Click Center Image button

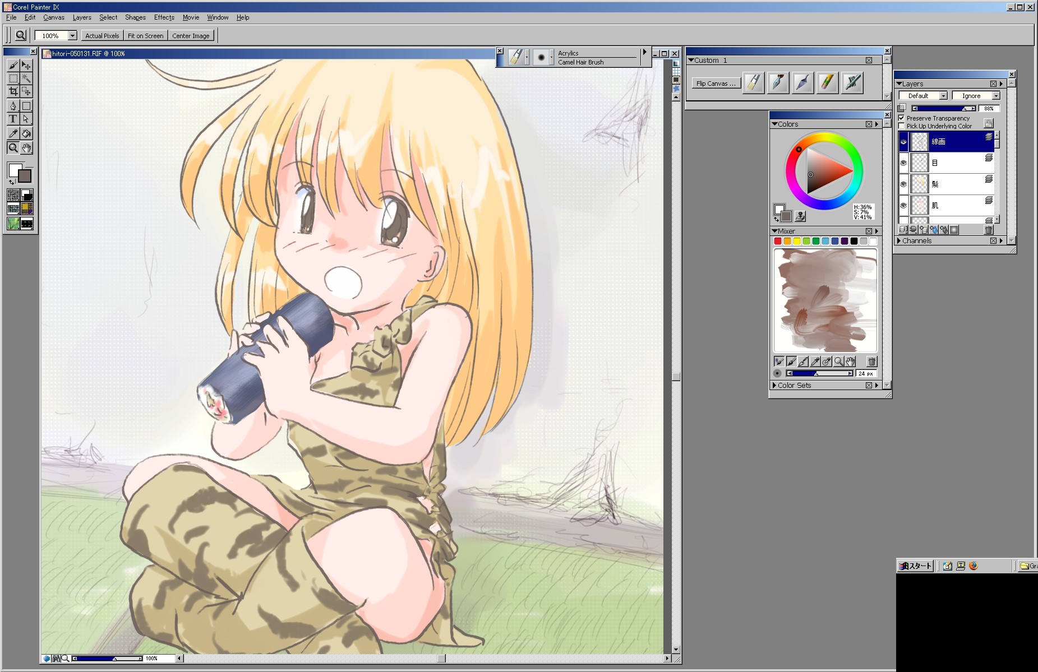coord(191,36)
